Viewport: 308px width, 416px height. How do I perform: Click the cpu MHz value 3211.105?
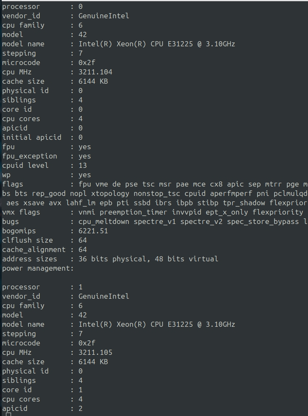click(x=95, y=352)
